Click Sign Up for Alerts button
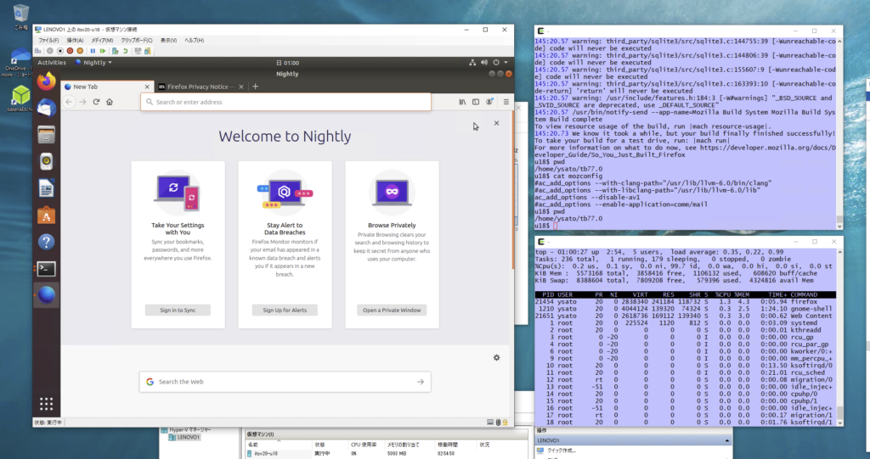This screenshot has width=870, height=459. pyautogui.click(x=285, y=311)
